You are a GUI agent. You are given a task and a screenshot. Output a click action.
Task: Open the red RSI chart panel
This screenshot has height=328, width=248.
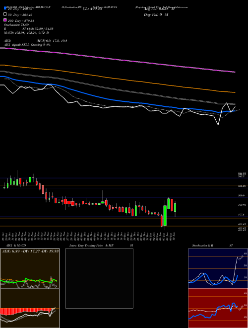(218, 308)
